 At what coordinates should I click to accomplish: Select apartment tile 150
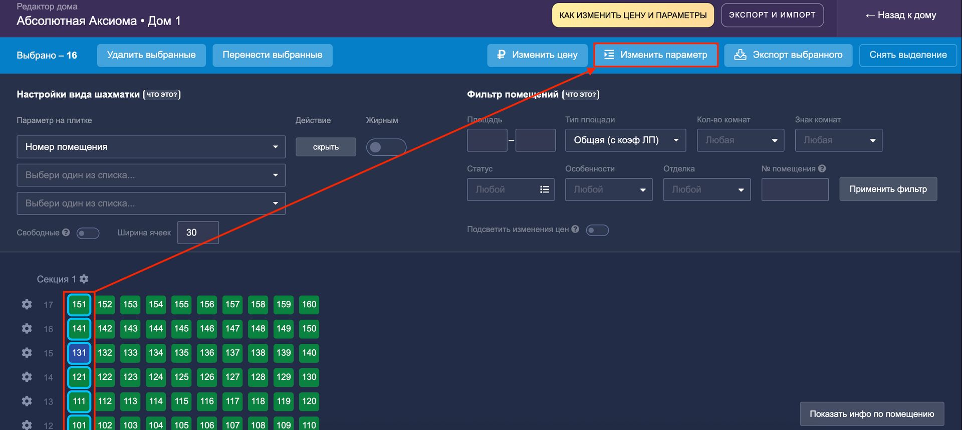[309, 328]
